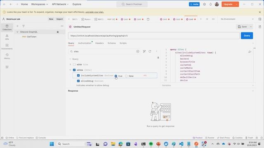Open the Runner in the status bar
264x148 pixels.
[210, 138]
